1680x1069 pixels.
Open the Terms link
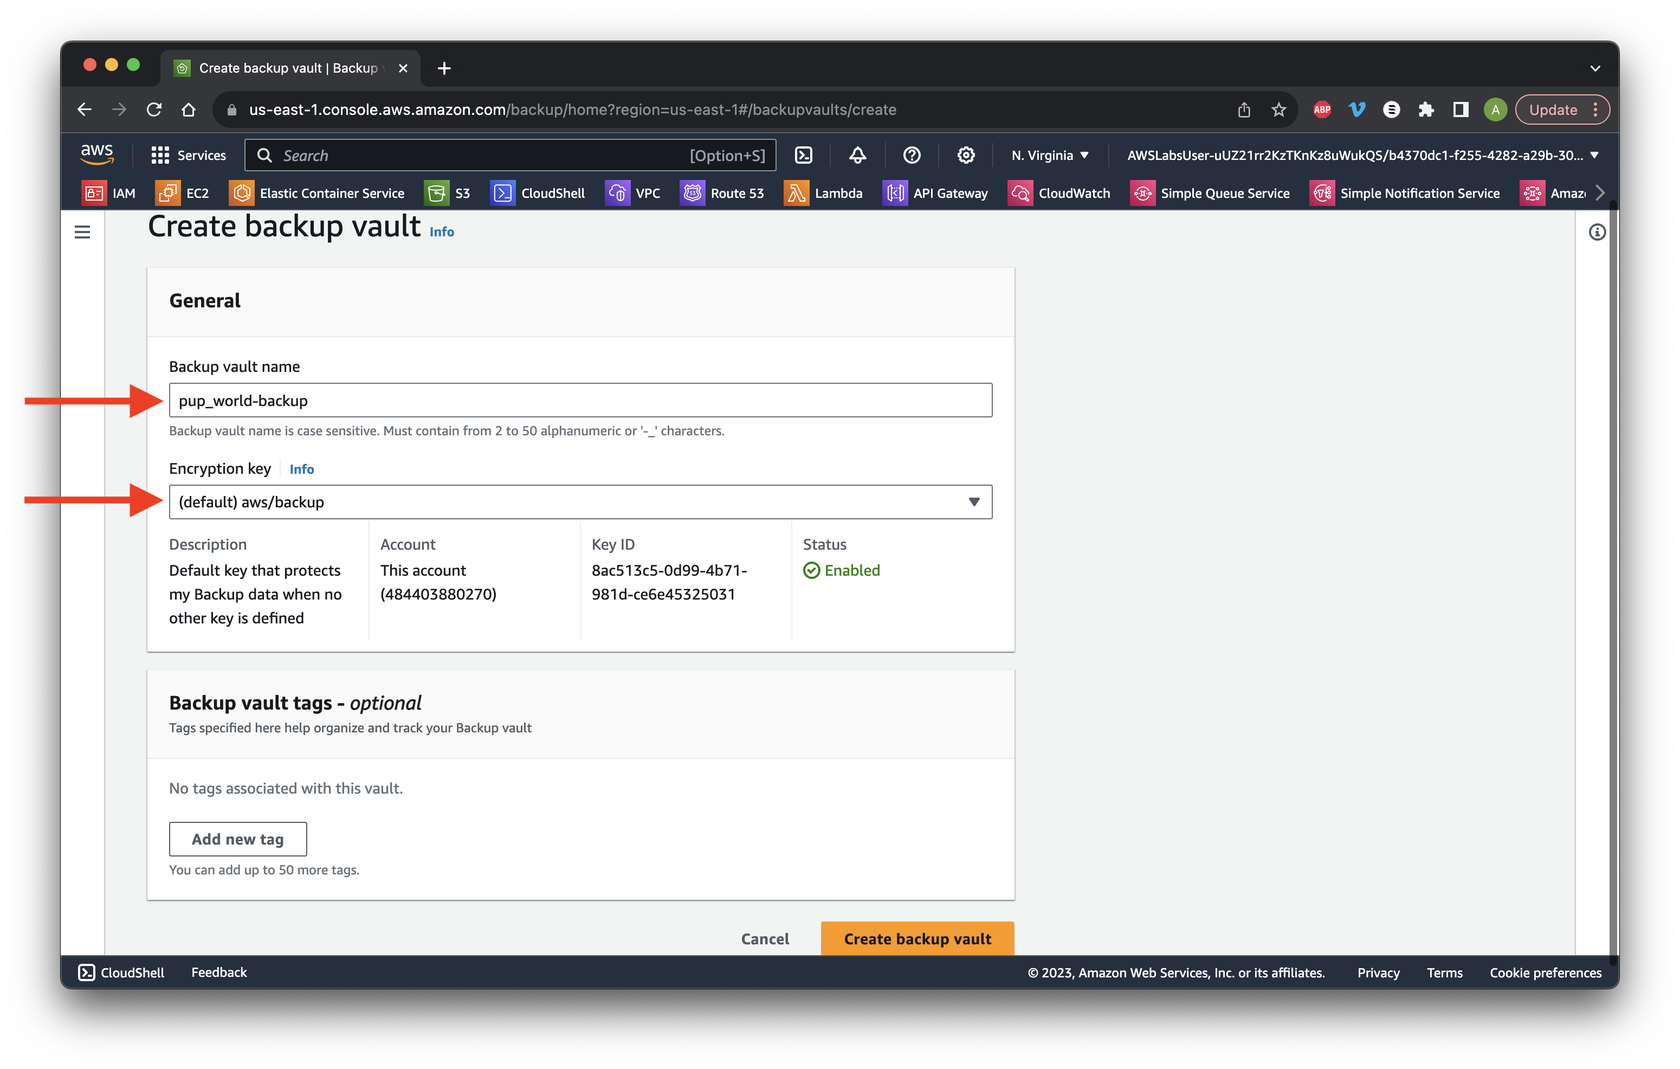[x=1444, y=972]
